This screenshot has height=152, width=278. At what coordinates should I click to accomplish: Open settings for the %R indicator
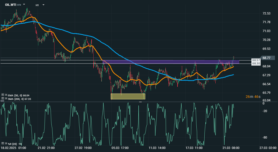3,144
